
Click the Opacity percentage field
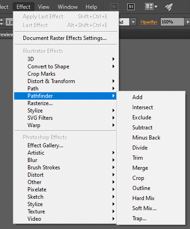172,22
